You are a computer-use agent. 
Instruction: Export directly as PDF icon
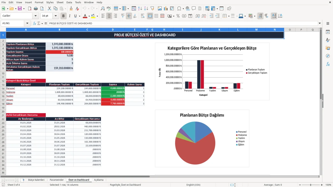pos(30,9)
